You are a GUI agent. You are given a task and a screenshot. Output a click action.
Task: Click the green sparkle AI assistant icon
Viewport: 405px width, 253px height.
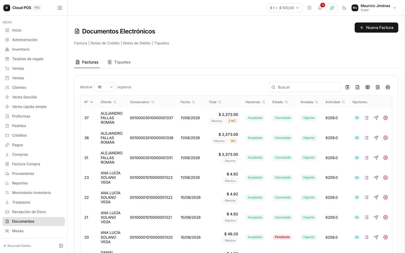(332, 8)
